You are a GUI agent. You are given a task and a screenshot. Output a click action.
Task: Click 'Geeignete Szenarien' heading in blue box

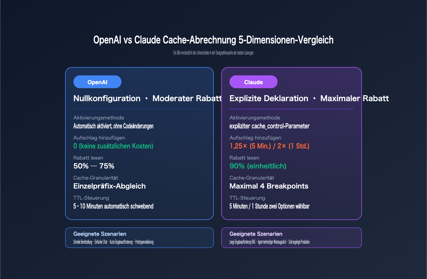(x=100, y=234)
